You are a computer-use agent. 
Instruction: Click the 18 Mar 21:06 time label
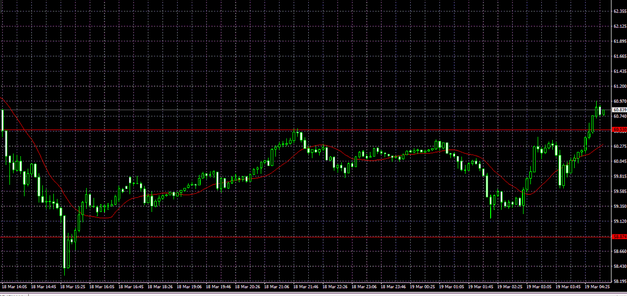point(277,287)
